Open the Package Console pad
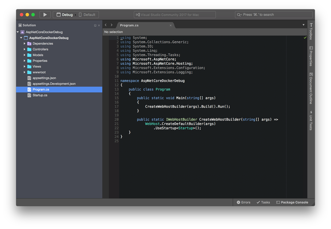331x229 pixels. tap(293, 202)
